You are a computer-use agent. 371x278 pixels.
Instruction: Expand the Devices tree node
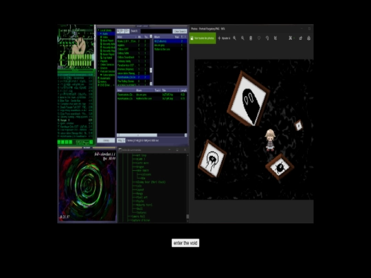pyautogui.click(x=99, y=68)
